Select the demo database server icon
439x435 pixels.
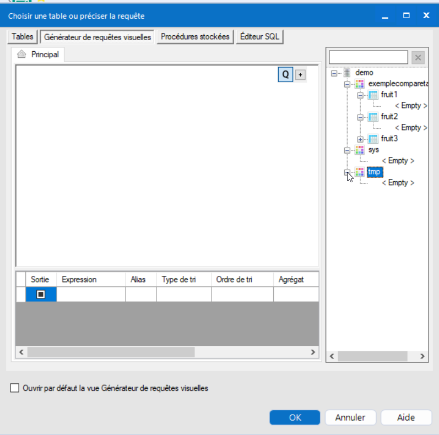click(x=347, y=73)
